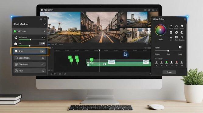
Task: Click the clock icon in the bottom timeline toolbar
Action: pyautogui.click(x=65, y=74)
